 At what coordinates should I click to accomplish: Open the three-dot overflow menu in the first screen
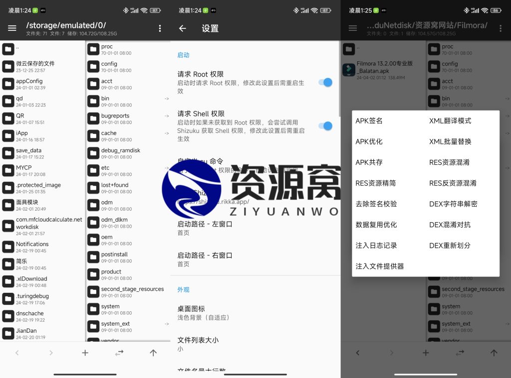(160, 28)
